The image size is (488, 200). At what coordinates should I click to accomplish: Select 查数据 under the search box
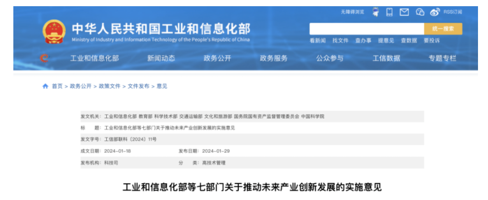408,40
